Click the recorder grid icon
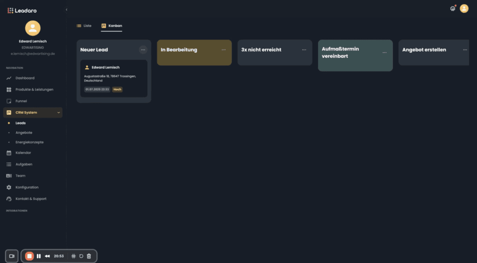 [x=73, y=256]
